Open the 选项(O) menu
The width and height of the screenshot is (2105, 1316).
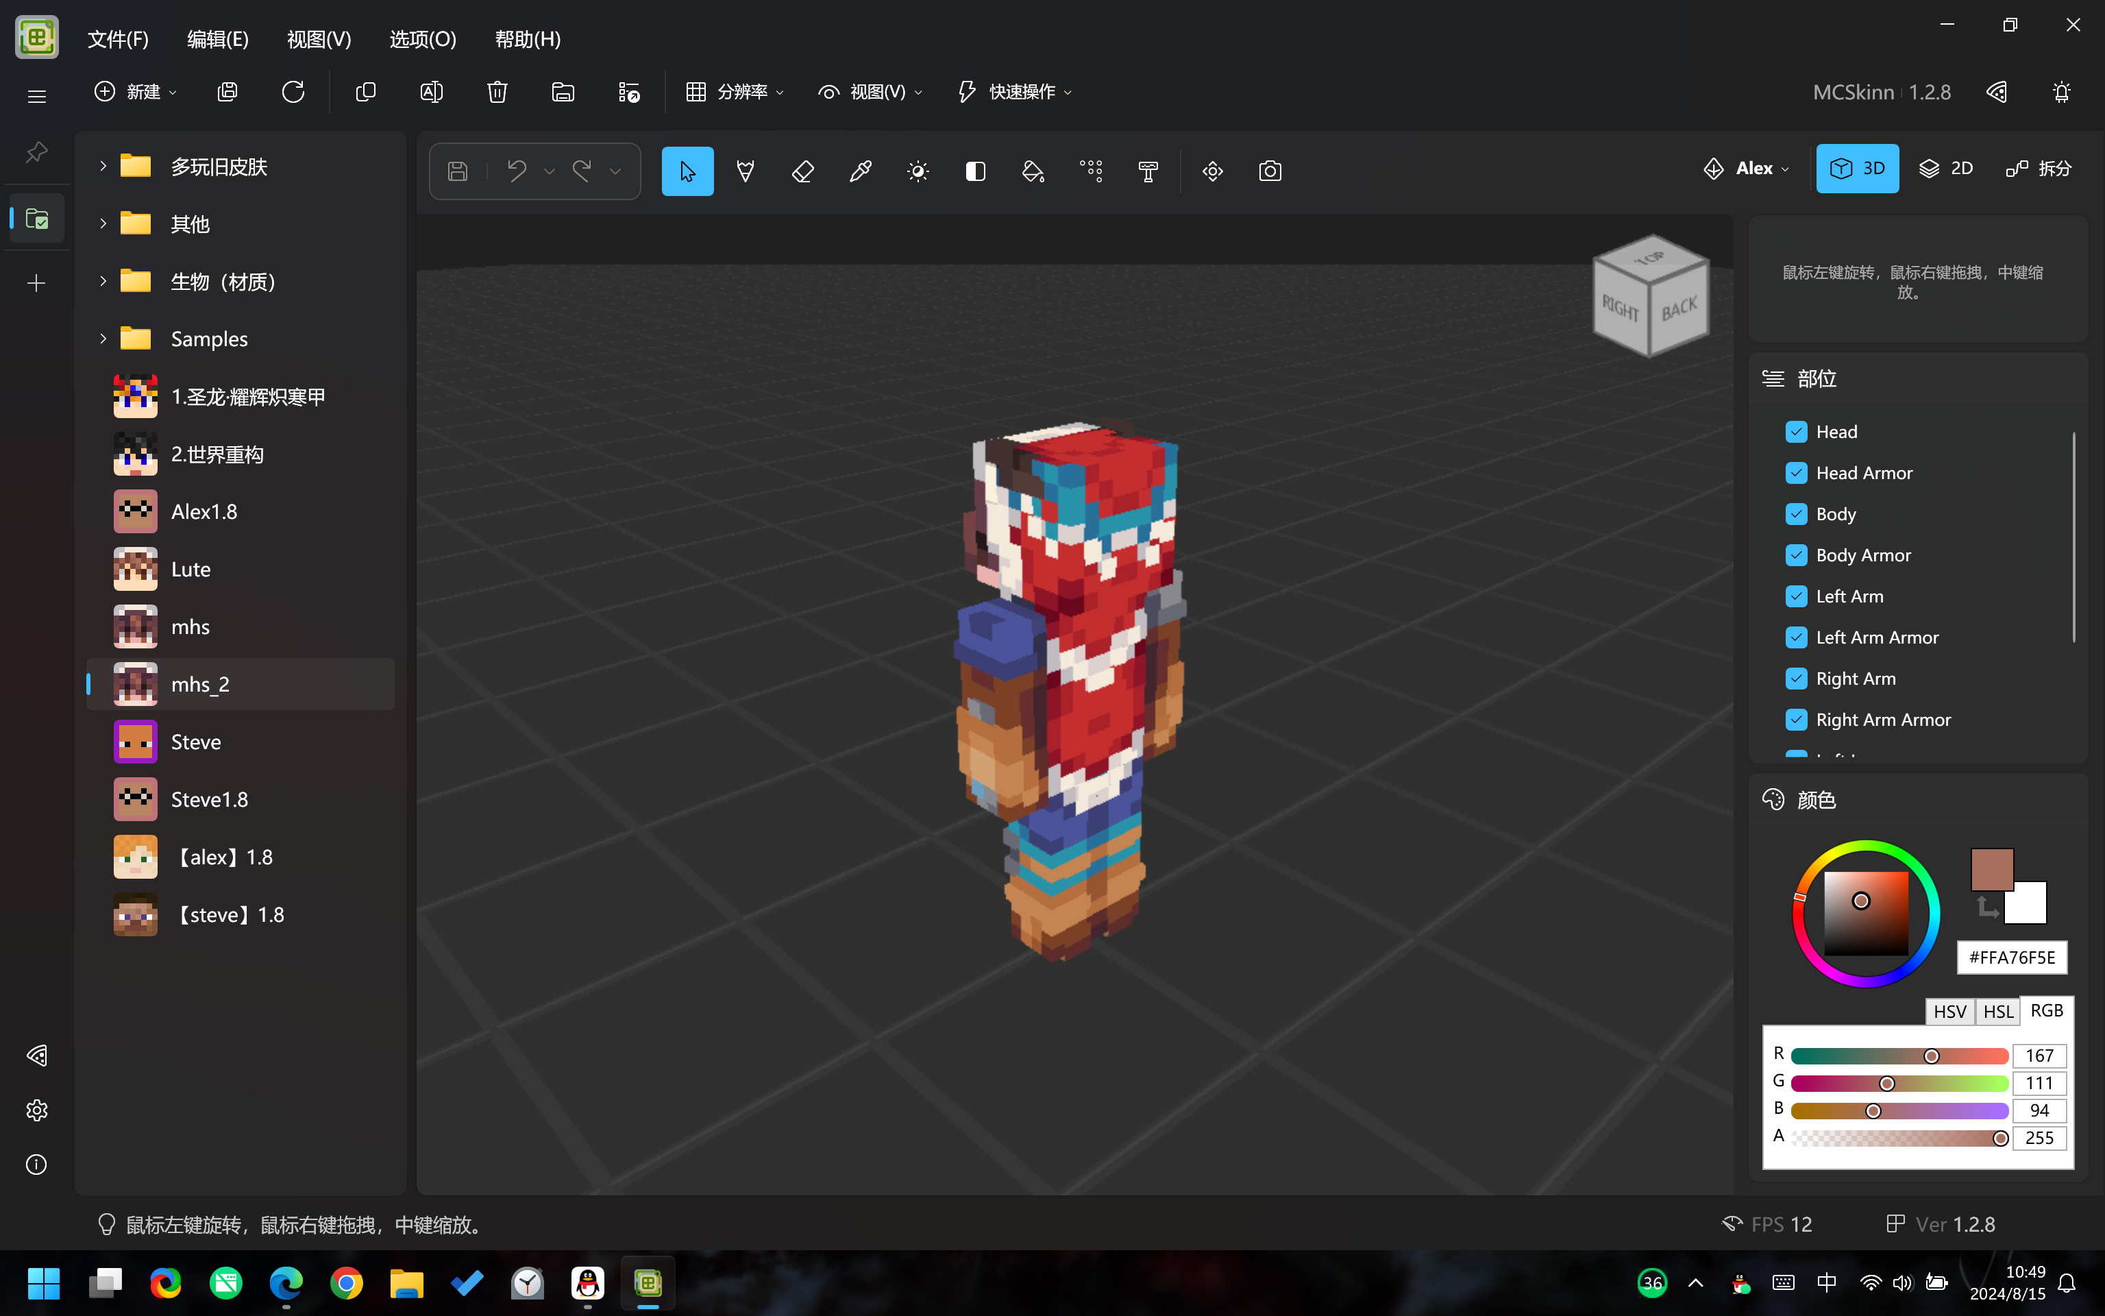click(423, 39)
